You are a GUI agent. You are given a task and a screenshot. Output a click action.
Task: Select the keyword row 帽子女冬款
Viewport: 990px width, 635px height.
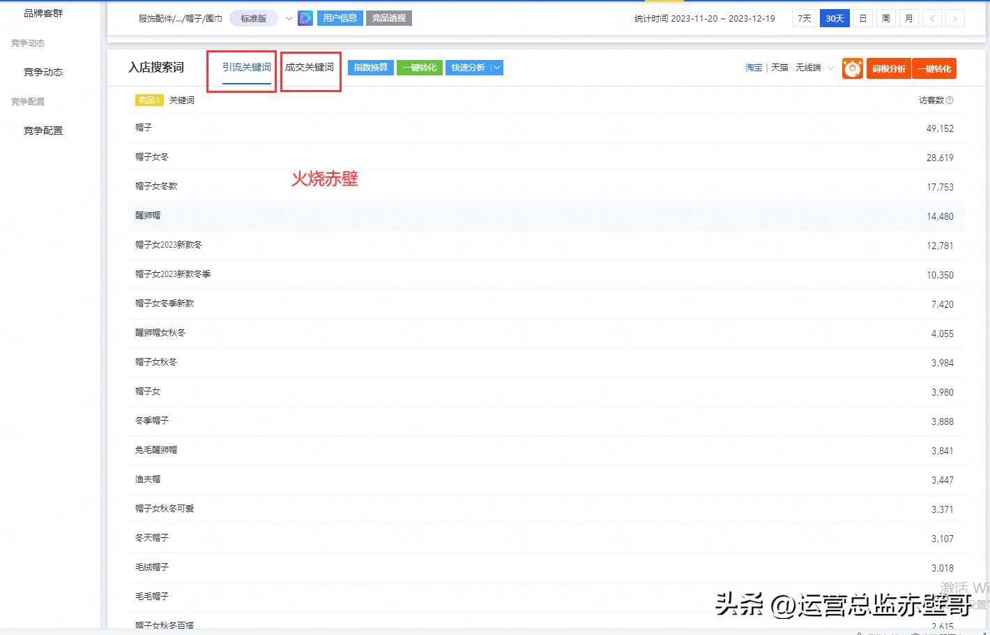click(547, 187)
